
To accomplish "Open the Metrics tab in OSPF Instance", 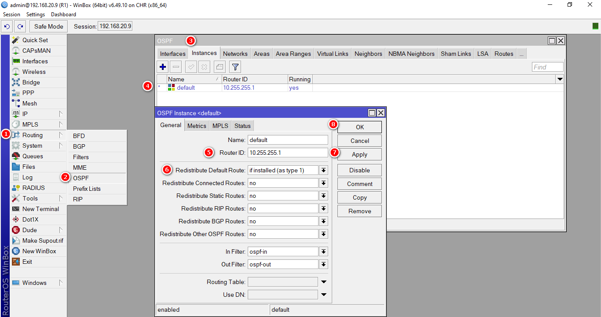I will tap(197, 126).
